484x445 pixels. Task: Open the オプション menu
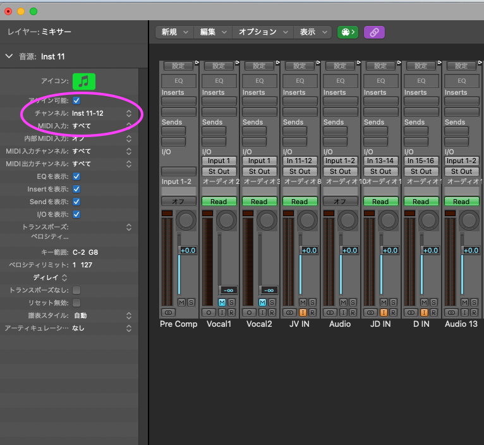tap(262, 32)
